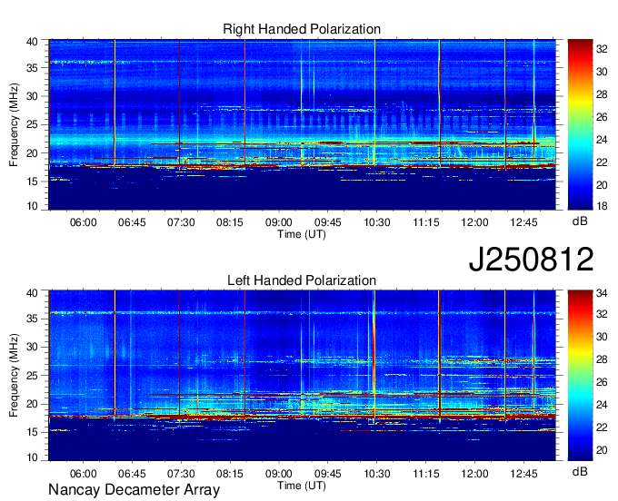Click 10:30 time tick on Left Handed plot
This screenshot has width=618, height=501.
click(x=377, y=474)
